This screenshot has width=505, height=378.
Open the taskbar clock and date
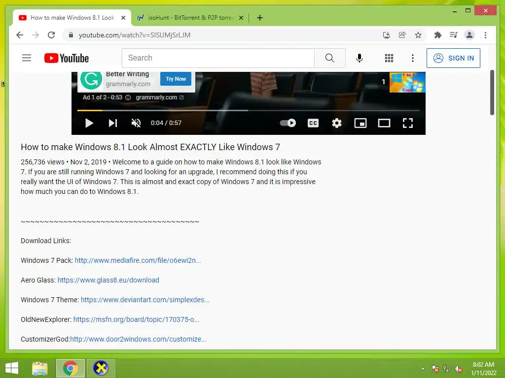click(483, 369)
